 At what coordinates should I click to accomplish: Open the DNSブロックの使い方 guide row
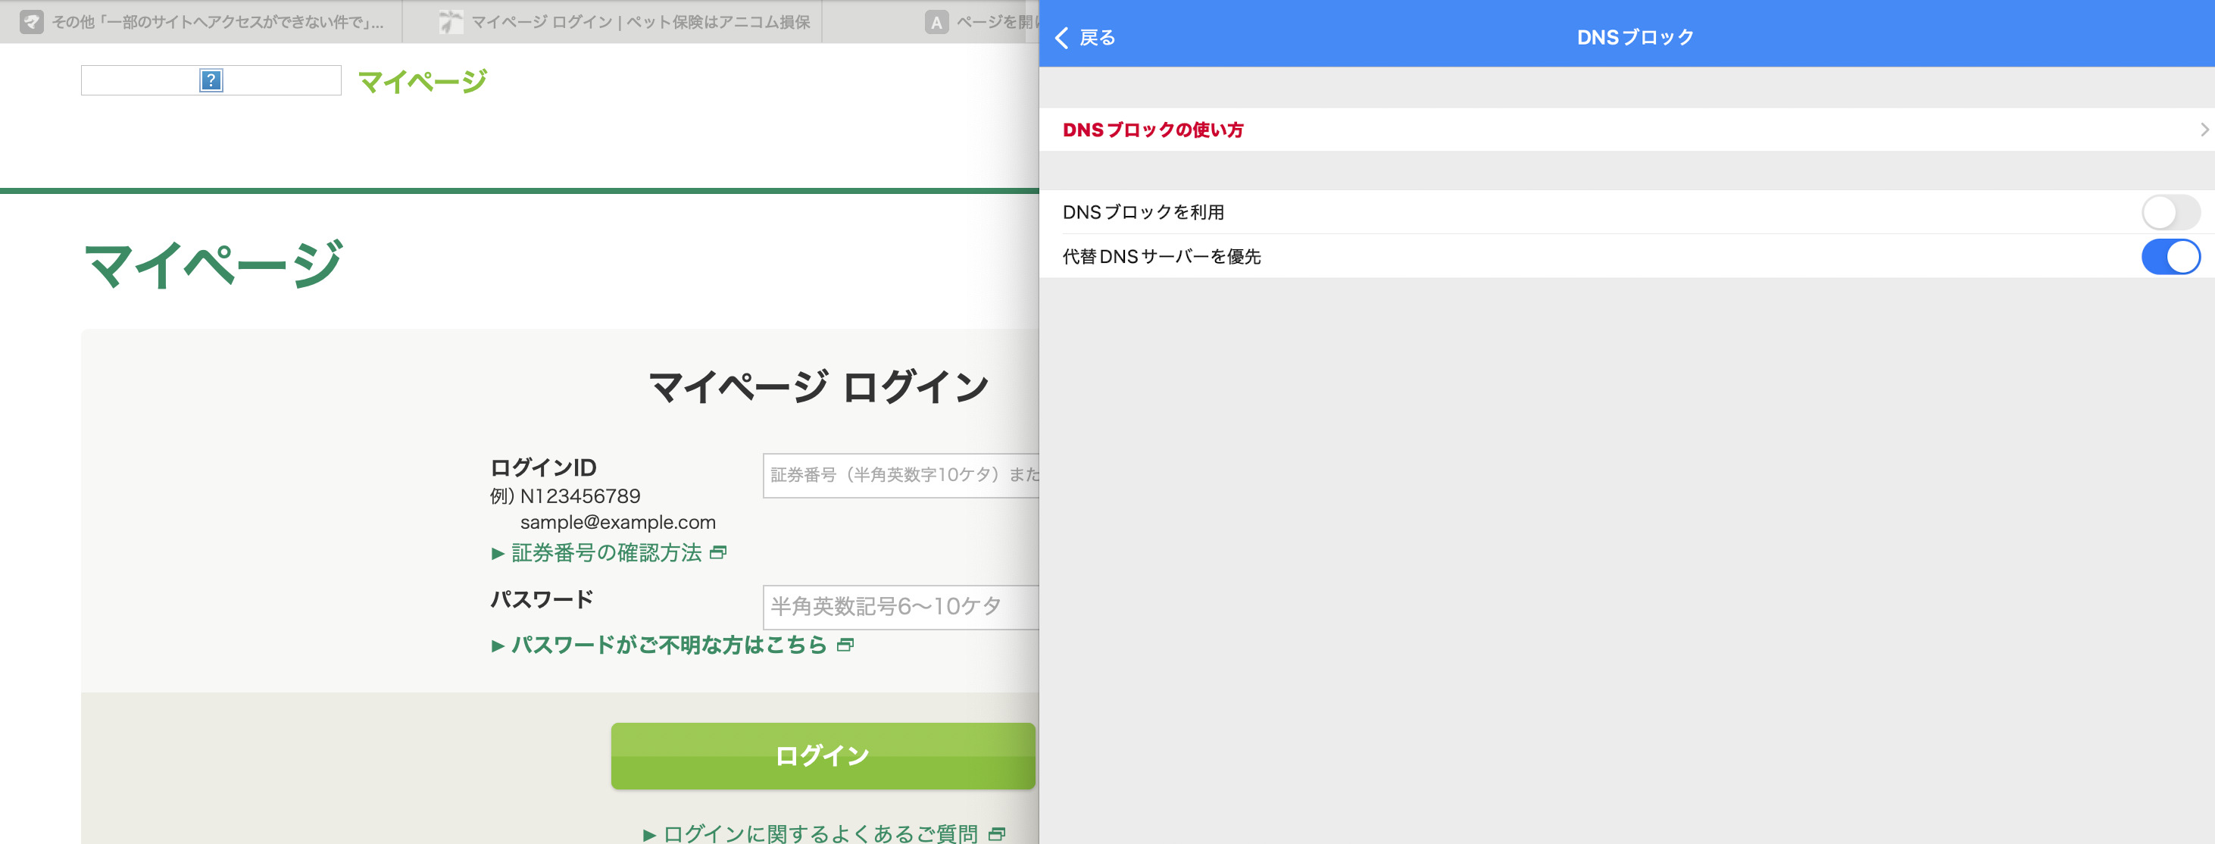click(1152, 130)
